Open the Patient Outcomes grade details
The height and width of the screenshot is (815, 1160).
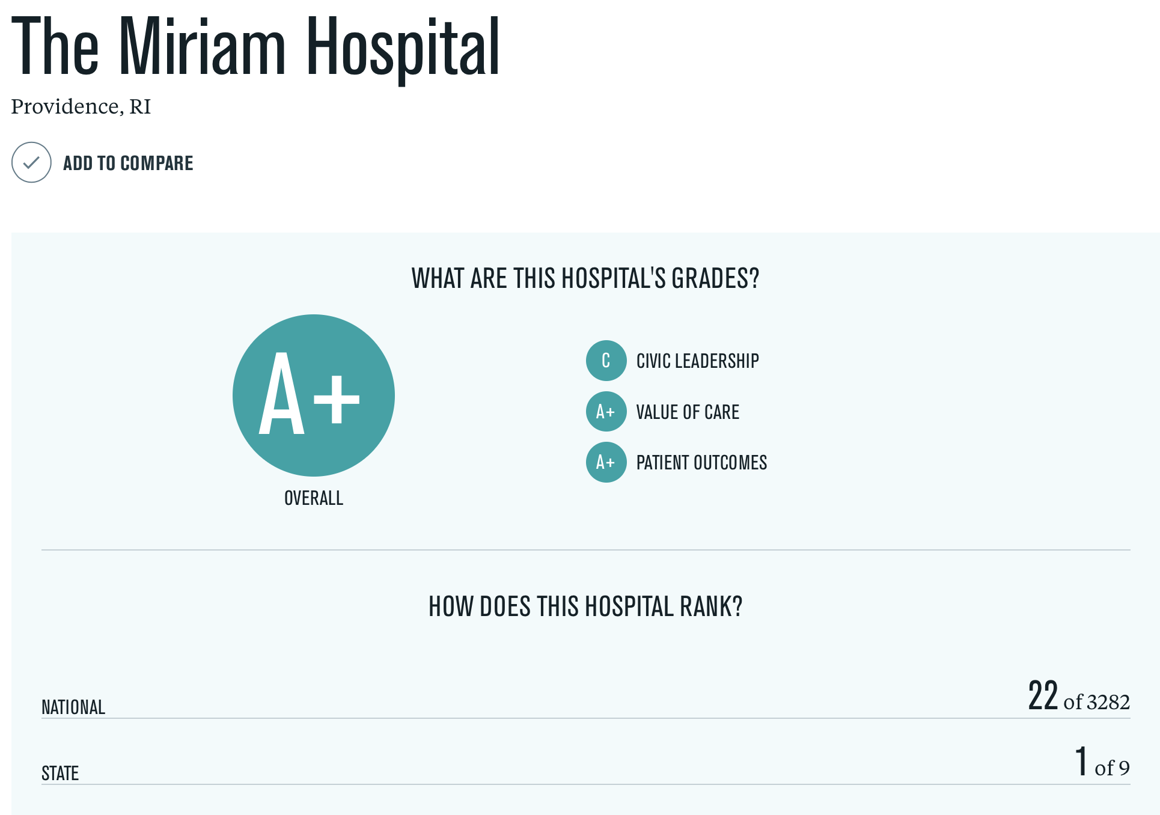click(x=701, y=462)
